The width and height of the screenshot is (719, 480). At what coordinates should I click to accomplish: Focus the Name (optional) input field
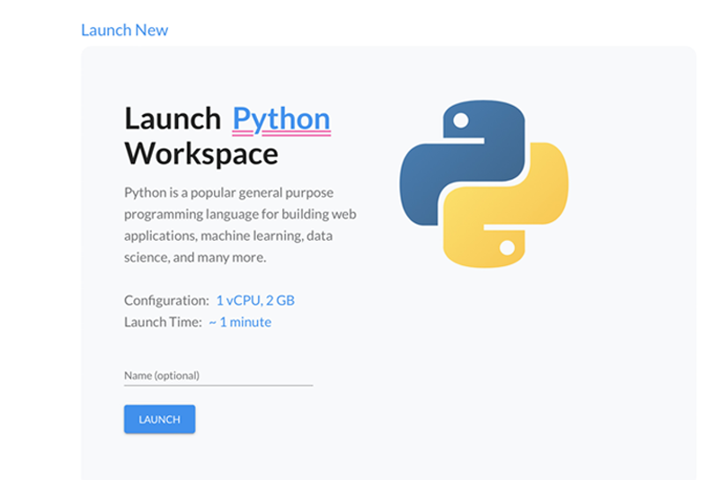click(217, 375)
